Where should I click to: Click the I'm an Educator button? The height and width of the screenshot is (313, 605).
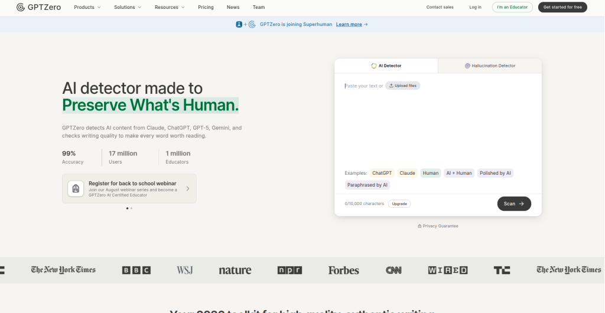pyautogui.click(x=512, y=7)
